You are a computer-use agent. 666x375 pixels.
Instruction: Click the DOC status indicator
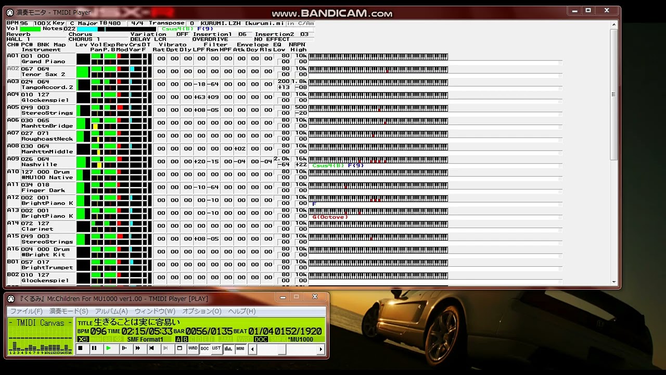tap(261, 340)
